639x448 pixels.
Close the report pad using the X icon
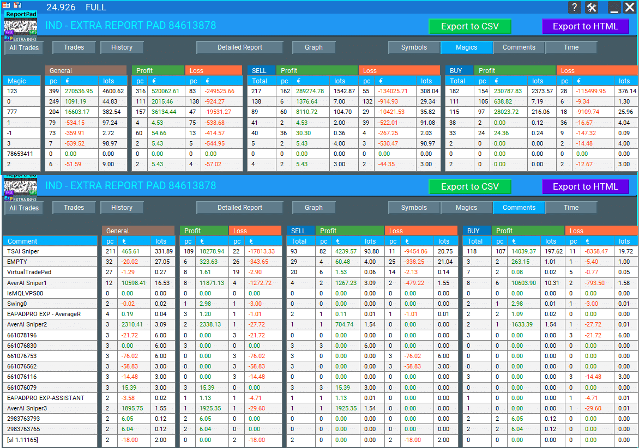[629, 7]
